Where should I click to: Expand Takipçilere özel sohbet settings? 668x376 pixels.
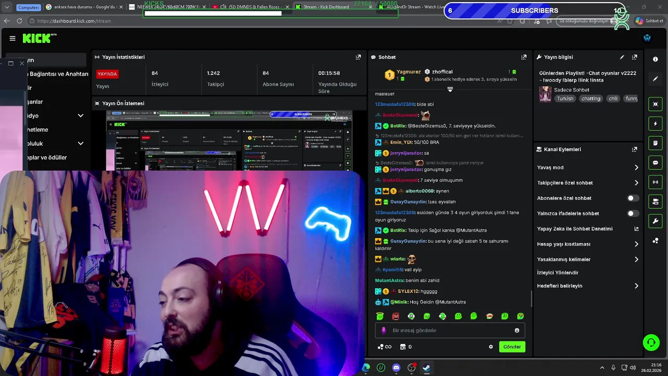636,183
